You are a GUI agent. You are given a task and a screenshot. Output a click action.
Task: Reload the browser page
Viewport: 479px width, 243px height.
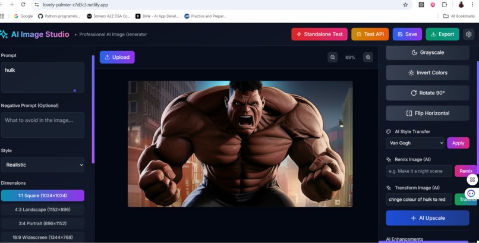point(23,5)
